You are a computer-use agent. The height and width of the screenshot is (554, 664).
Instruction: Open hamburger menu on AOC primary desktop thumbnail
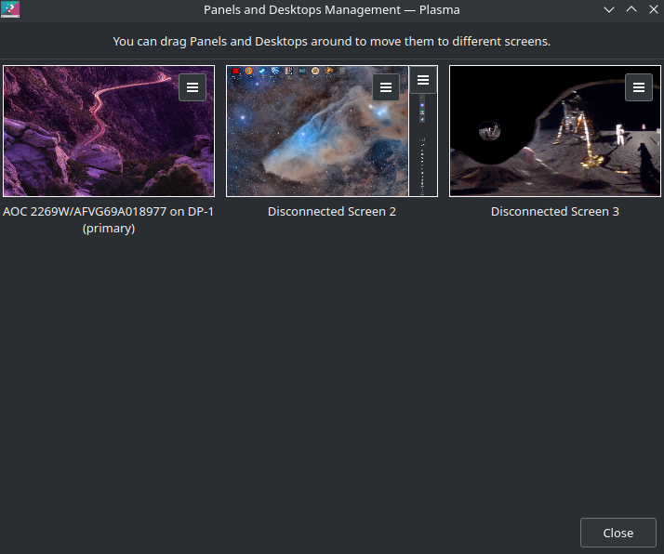pyautogui.click(x=193, y=87)
